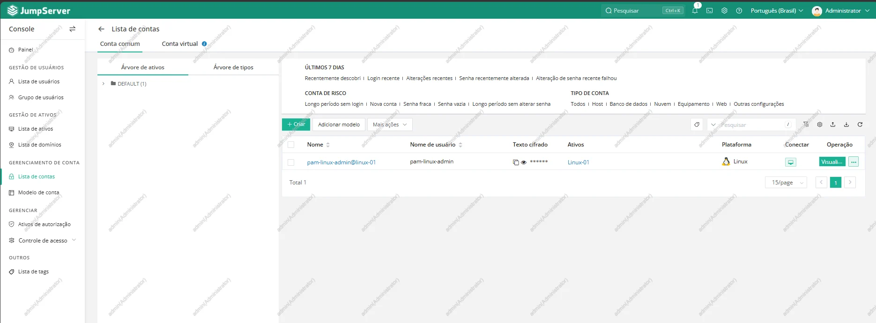Open Ativos de autorização in sidebar
Image resolution: width=876 pixels, height=323 pixels.
(x=45, y=224)
